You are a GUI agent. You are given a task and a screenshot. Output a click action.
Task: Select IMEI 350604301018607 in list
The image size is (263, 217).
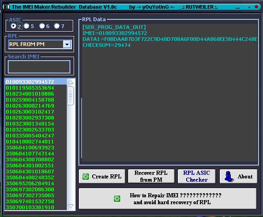click(36, 171)
